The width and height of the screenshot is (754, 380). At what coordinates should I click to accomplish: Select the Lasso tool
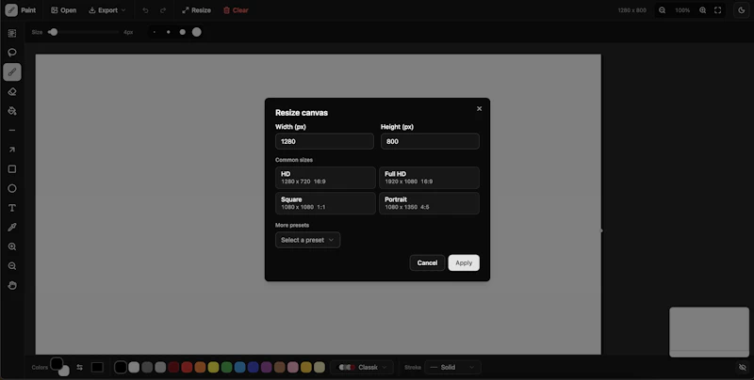click(x=12, y=53)
